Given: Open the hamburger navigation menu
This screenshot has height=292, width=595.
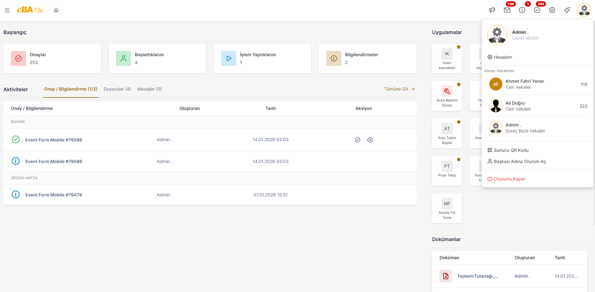Looking at the screenshot, I should [7, 10].
